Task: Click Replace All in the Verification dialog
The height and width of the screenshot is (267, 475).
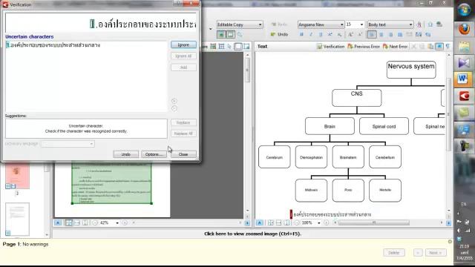Action: [183, 133]
